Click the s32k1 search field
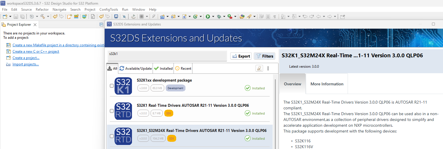The width and height of the screenshot is (443, 149). coord(167,56)
